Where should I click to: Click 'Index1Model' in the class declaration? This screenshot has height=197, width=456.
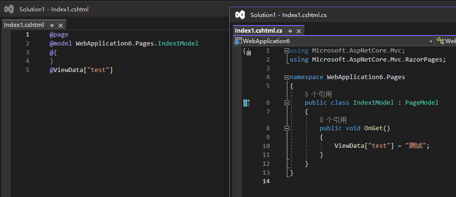pos(374,102)
